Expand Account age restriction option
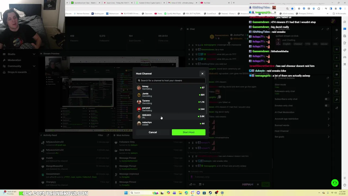Screen dimensions: 348x196 328,119
